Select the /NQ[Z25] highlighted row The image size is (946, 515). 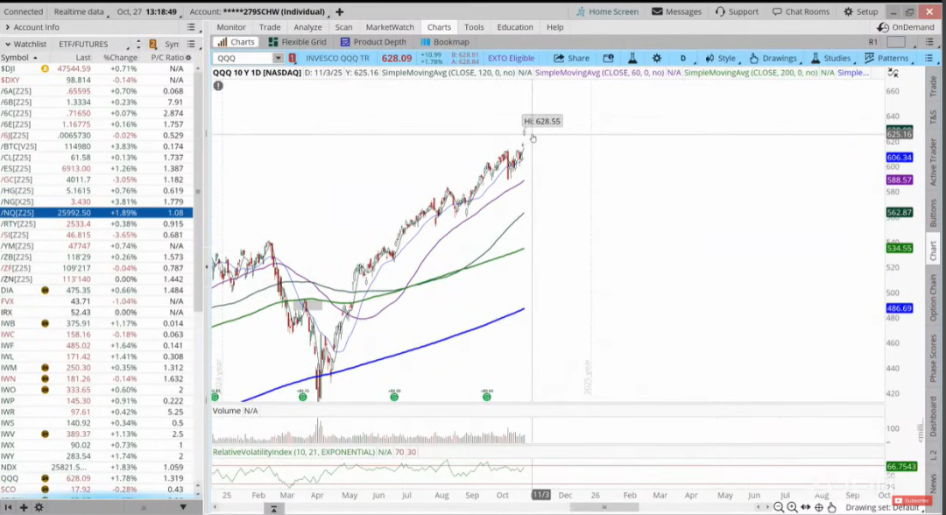96,213
